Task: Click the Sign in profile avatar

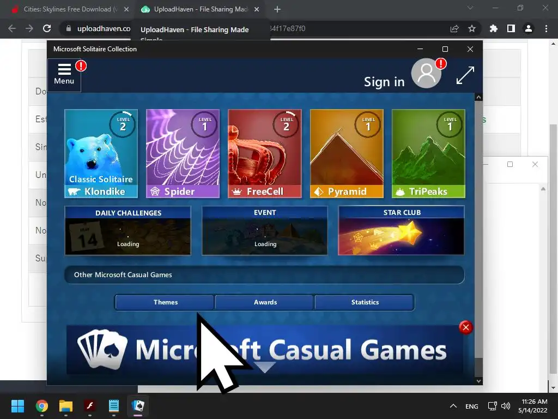Action: (426, 74)
